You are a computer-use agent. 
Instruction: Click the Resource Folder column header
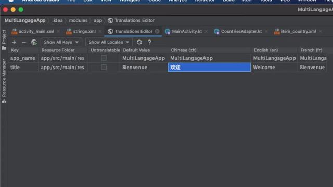[63, 50]
